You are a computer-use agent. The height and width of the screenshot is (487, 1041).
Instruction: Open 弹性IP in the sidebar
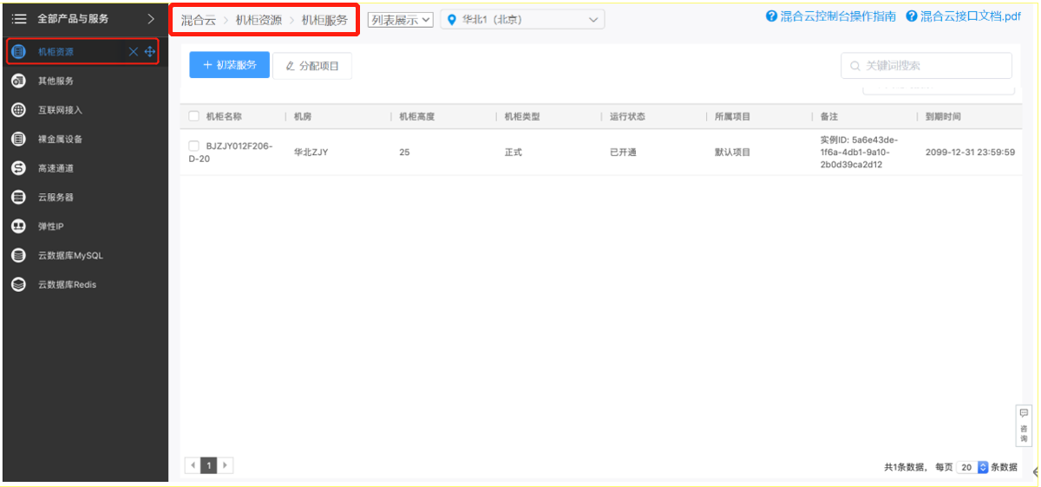point(51,226)
